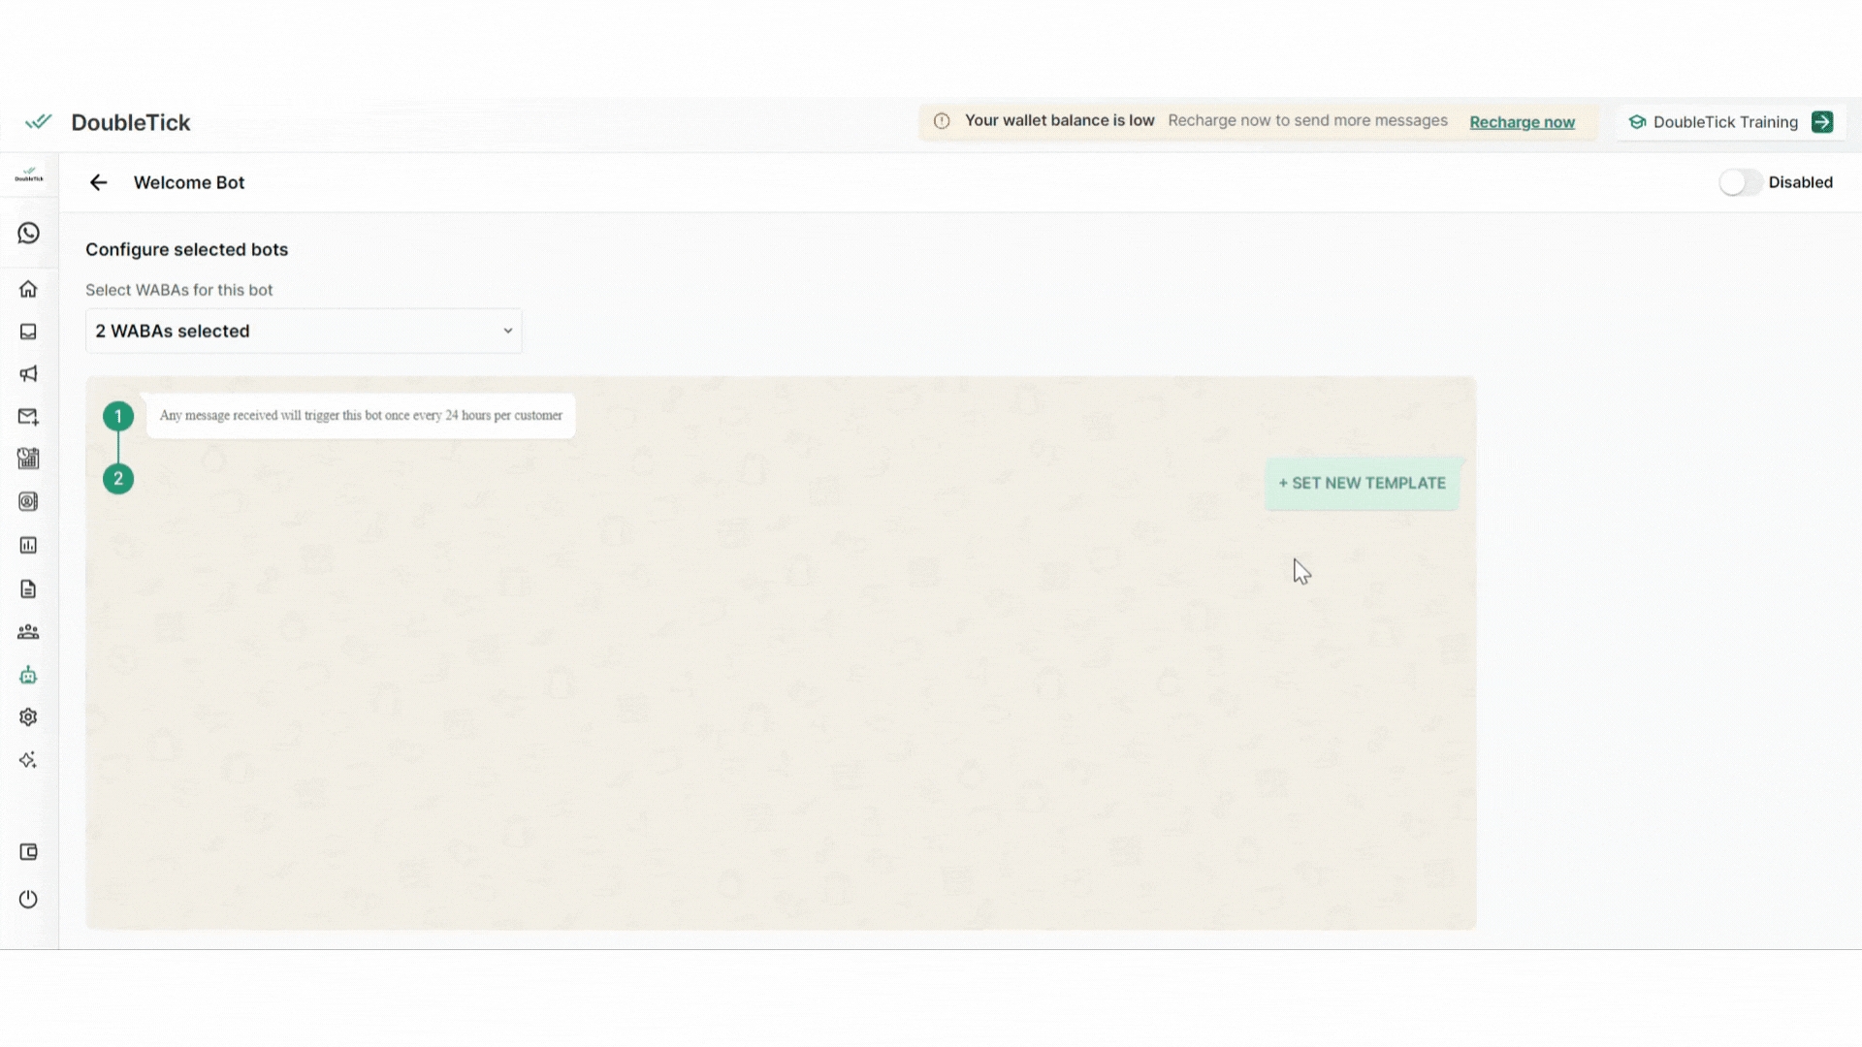Select step 2 circle marker
This screenshot has height=1047, width=1862.
(x=118, y=479)
